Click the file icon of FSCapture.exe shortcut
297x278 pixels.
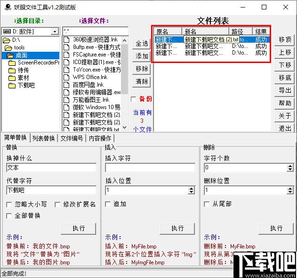66,55
